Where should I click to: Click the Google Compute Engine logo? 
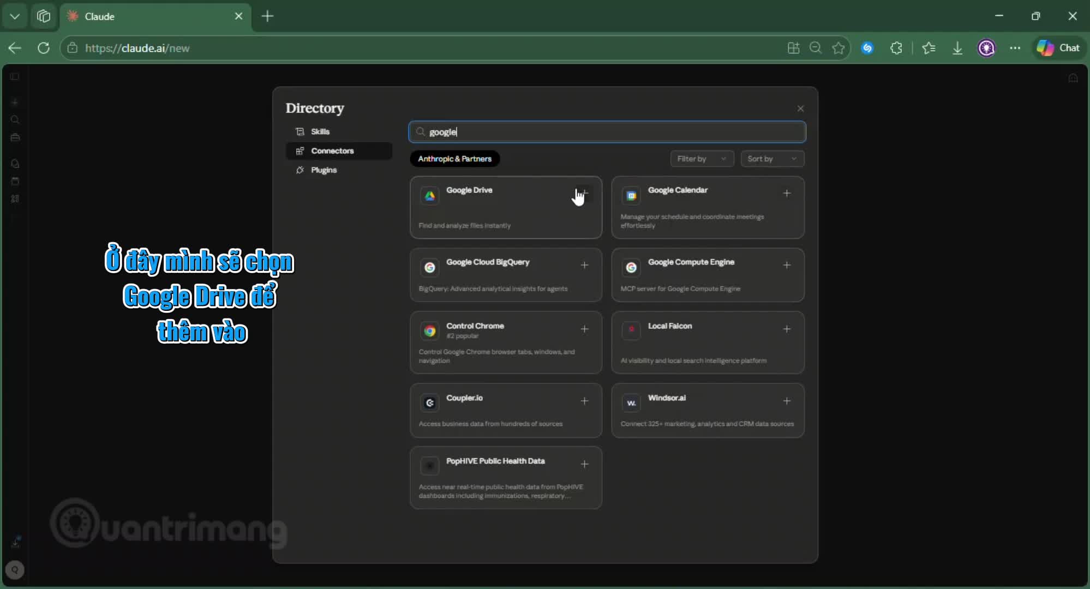coord(631,267)
